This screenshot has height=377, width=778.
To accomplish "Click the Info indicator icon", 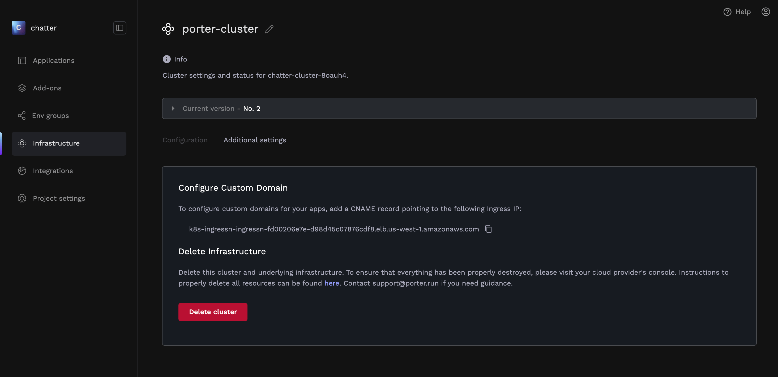I will pyautogui.click(x=166, y=59).
